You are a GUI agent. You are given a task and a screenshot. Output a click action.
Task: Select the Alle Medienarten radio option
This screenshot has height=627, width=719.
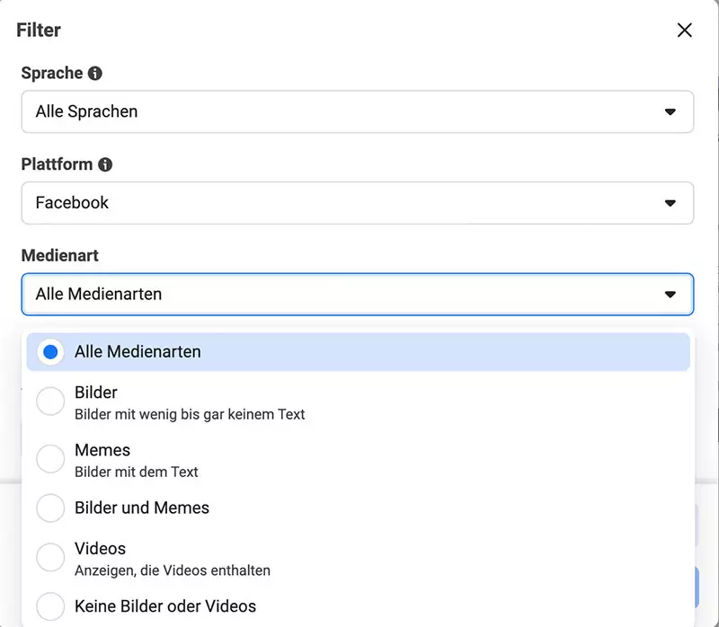50,352
